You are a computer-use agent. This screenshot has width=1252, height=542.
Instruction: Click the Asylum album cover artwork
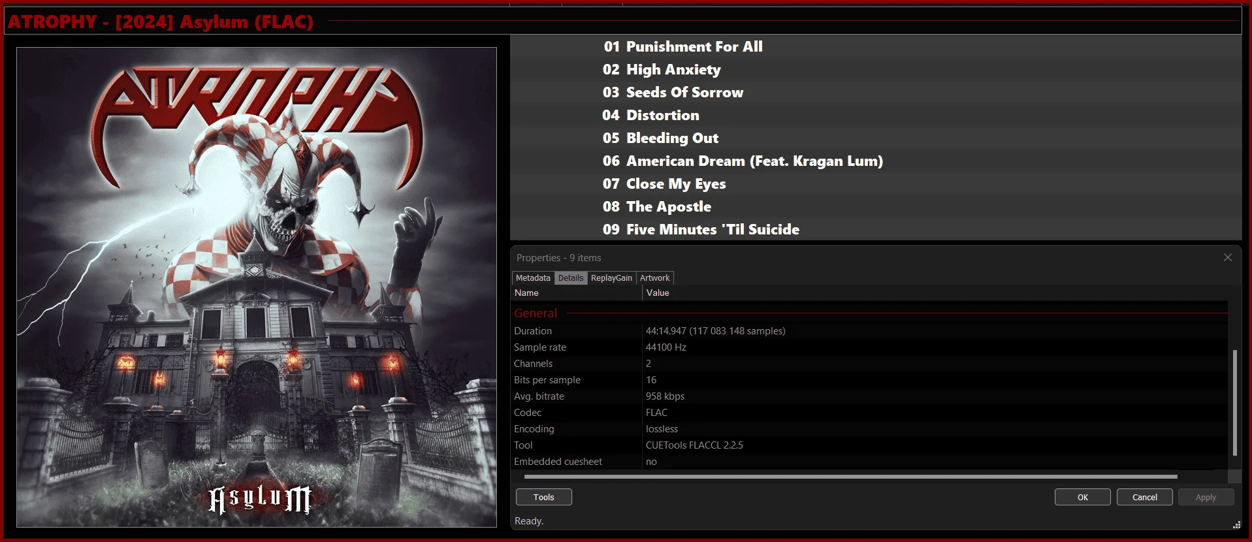click(x=257, y=287)
